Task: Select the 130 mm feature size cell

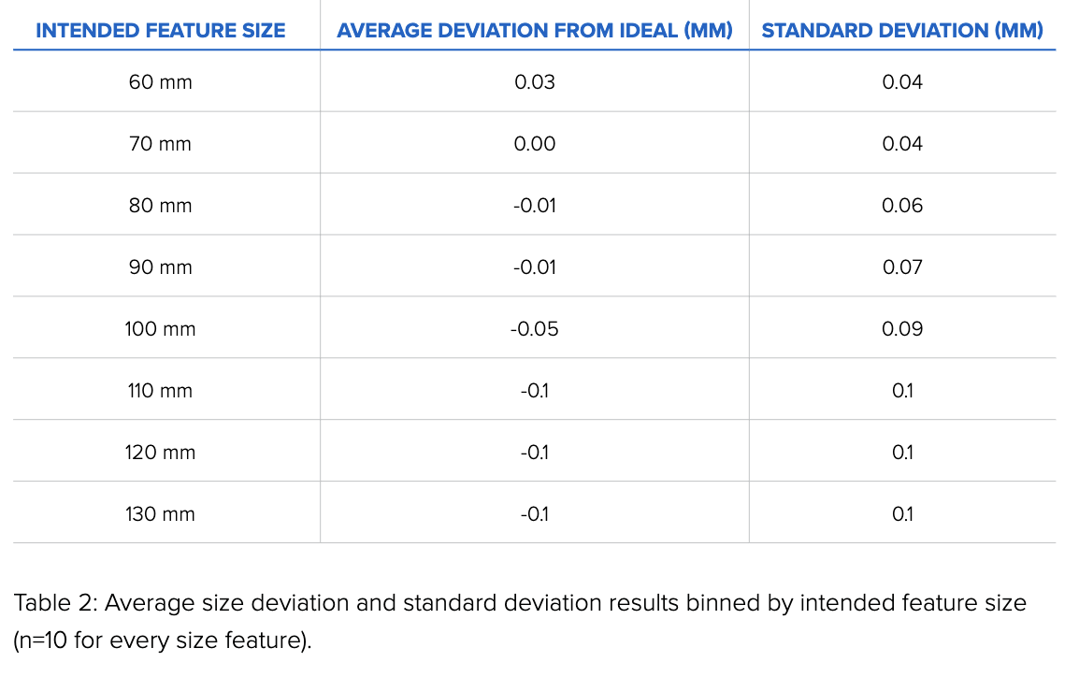Action: 160,514
